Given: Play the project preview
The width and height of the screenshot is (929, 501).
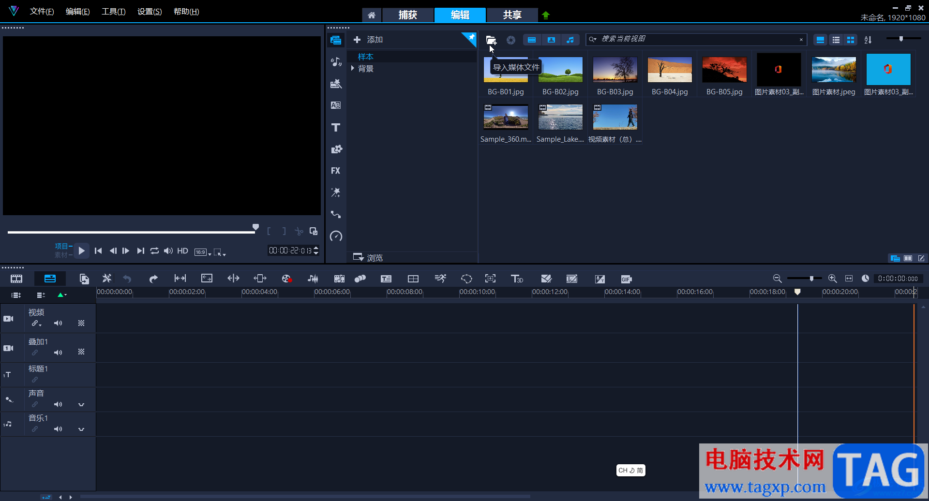Looking at the screenshot, I should (x=81, y=250).
